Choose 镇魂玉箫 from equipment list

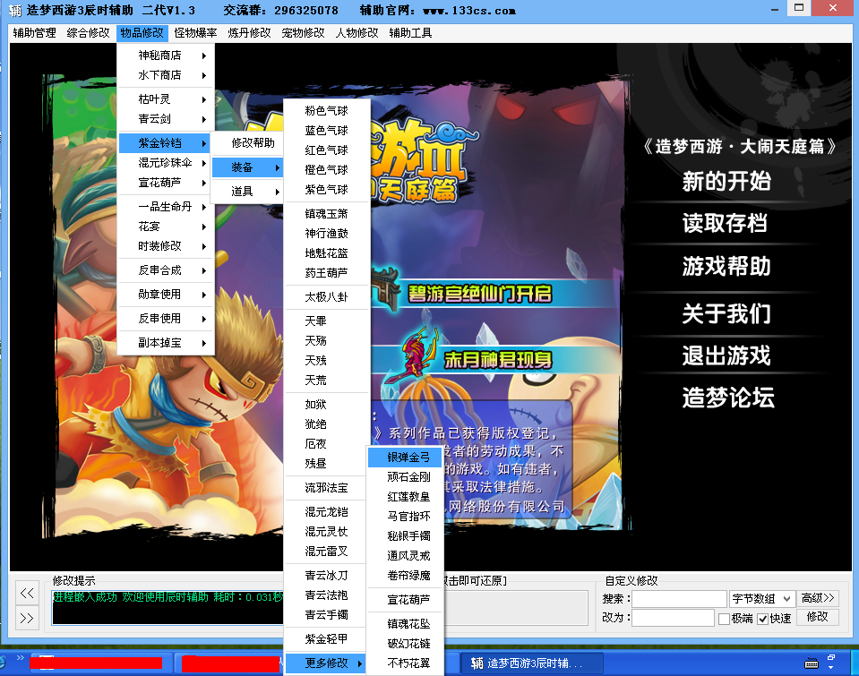coord(327,214)
